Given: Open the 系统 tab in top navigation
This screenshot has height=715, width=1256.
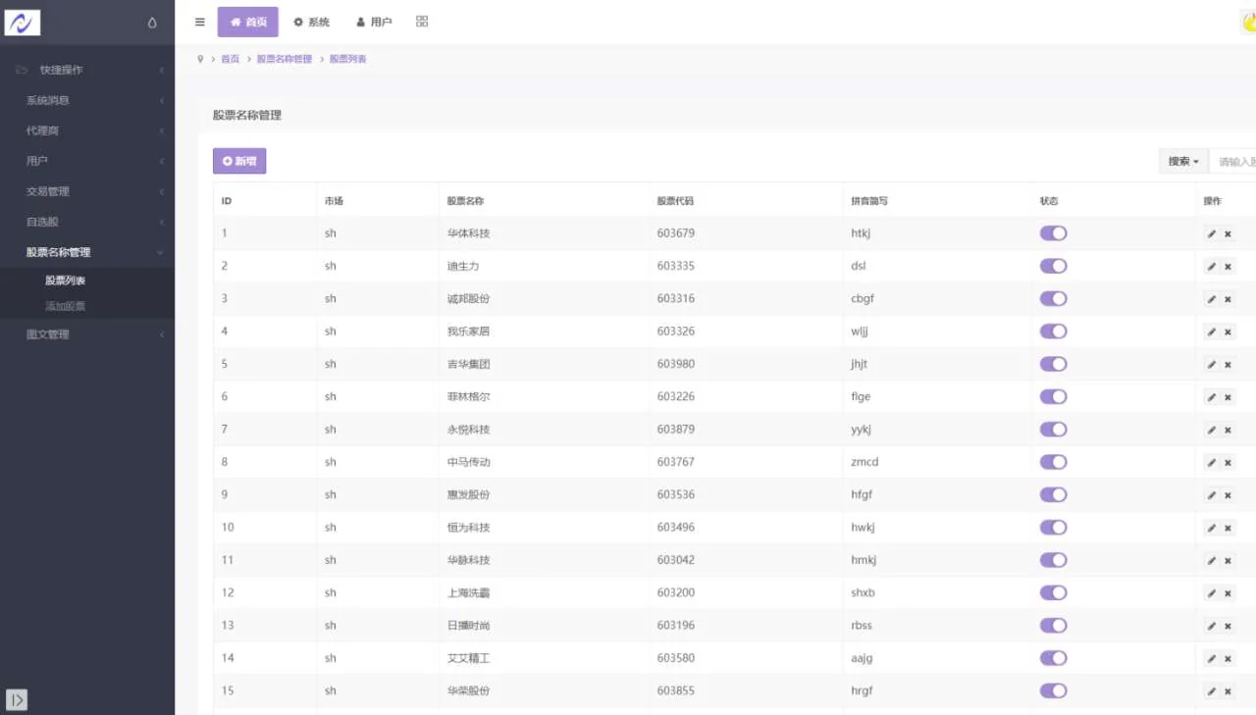Looking at the screenshot, I should point(312,22).
